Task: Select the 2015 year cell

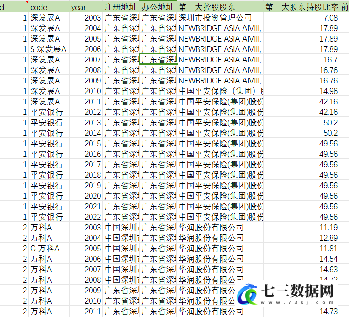Action: tap(86, 143)
